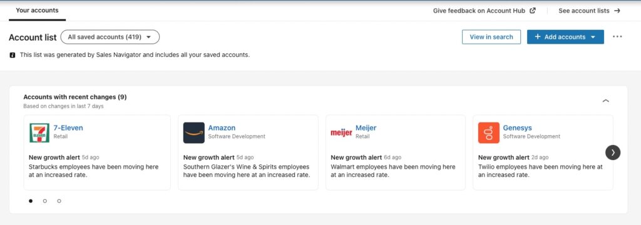The image size is (641, 225).
Task: Click Software Development label under Amazon
Action: click(x=237, y=136)
